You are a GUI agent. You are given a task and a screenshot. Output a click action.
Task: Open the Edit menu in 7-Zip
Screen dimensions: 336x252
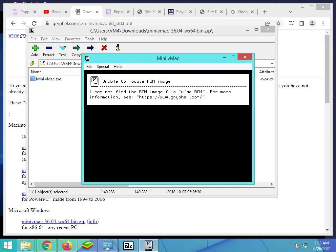click(x=44, y=39)
